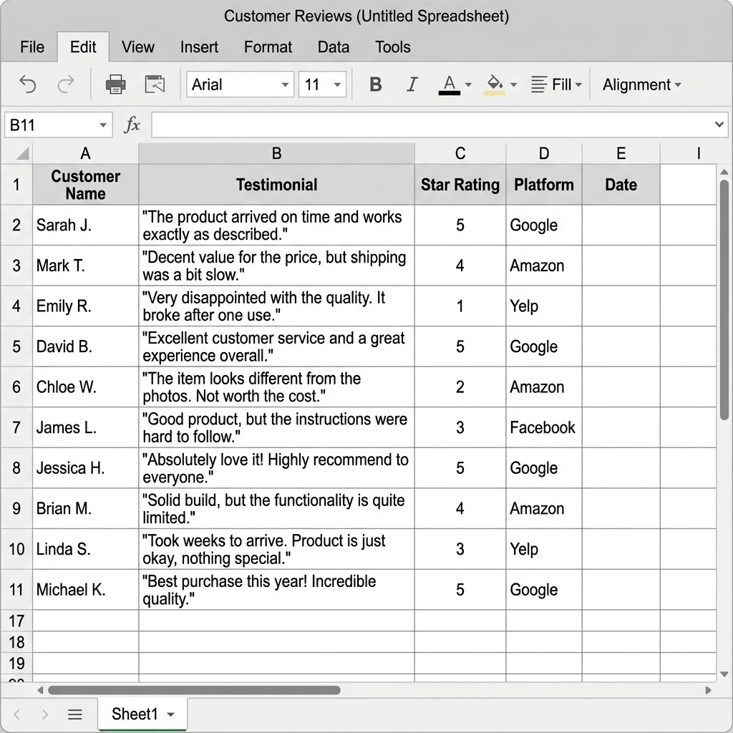Screen dimensions: 733x733
Task: Select the cell containing Jessica H.
Action: [x=86, y=468]
